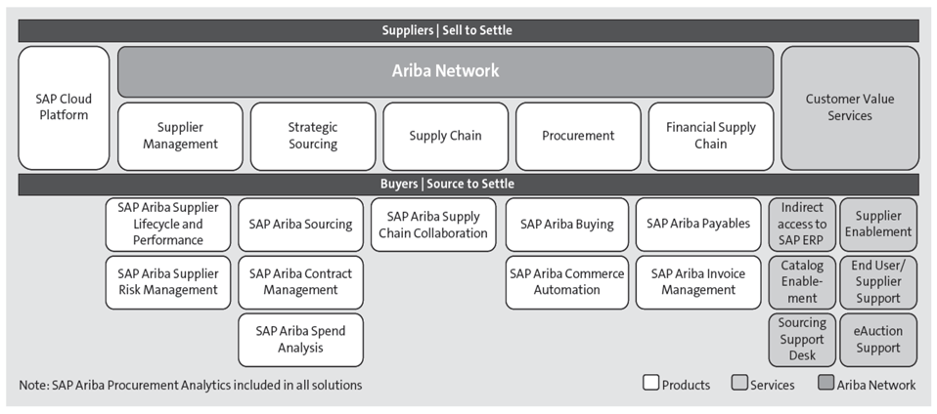Screen dimensions: 937x414
Task: Click the Customer Value Services panel
Action: point(849,107)
